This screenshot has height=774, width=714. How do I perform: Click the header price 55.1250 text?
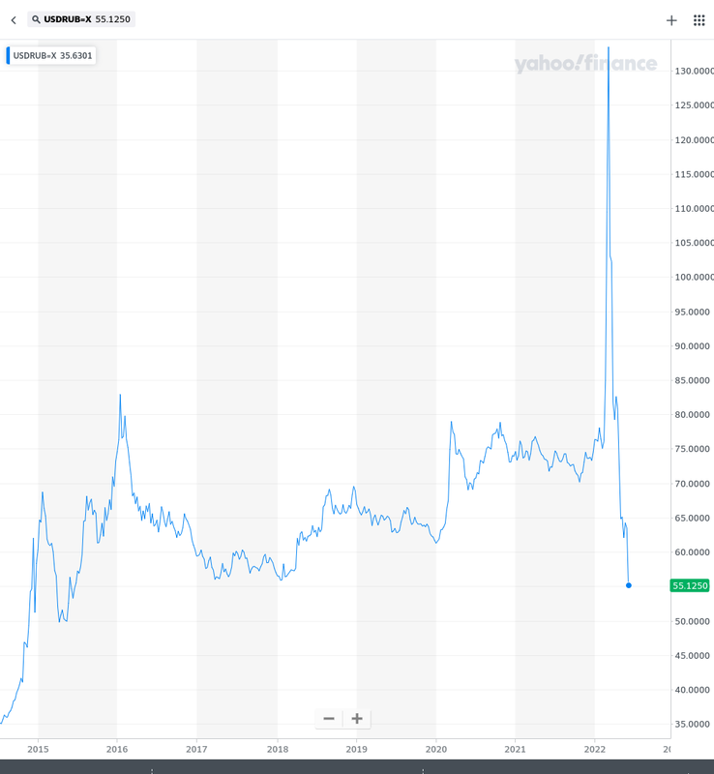pos(112,19)
